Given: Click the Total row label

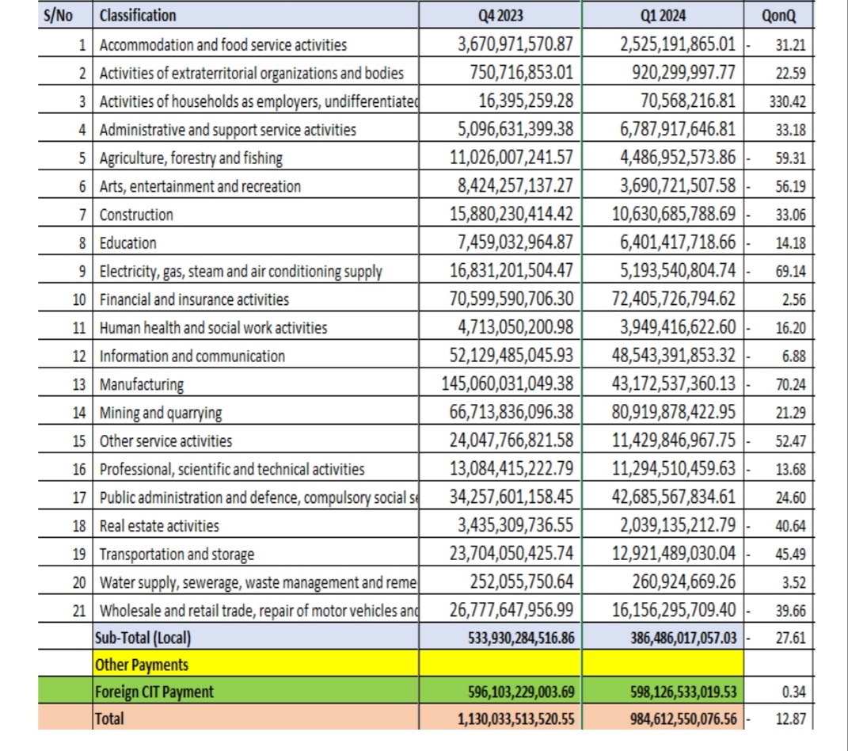Looking at the screenshot, I should (x=109, y=719).
